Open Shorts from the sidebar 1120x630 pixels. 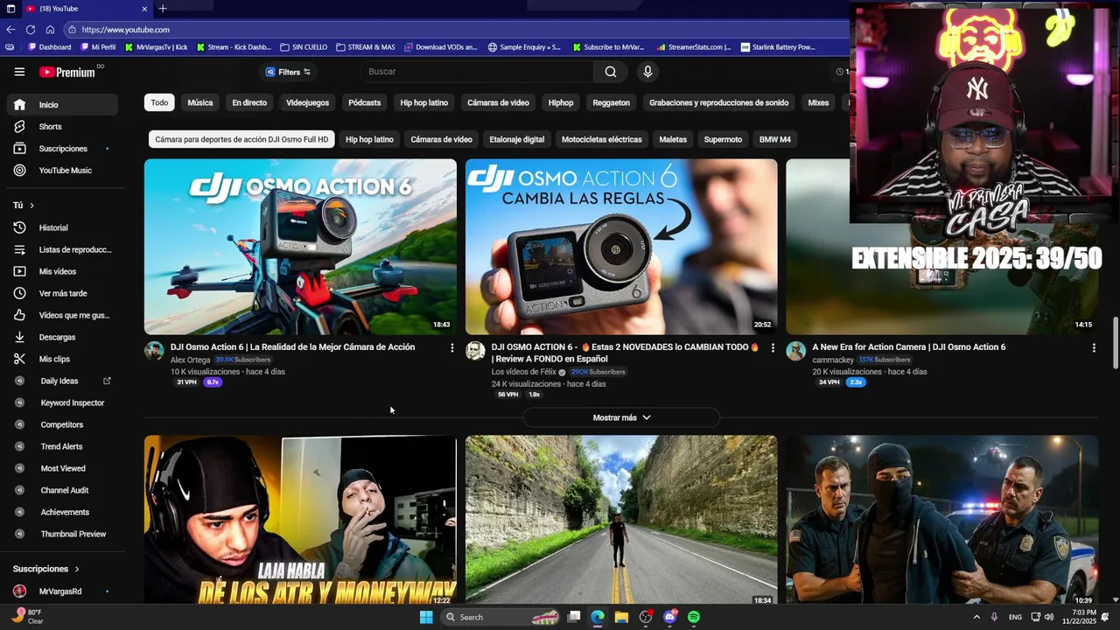61,127
